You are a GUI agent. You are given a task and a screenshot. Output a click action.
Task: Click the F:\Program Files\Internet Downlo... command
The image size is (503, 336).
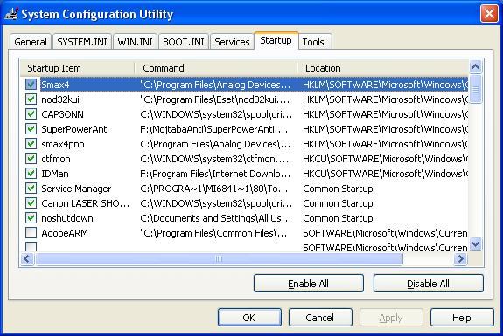point(215,174)
